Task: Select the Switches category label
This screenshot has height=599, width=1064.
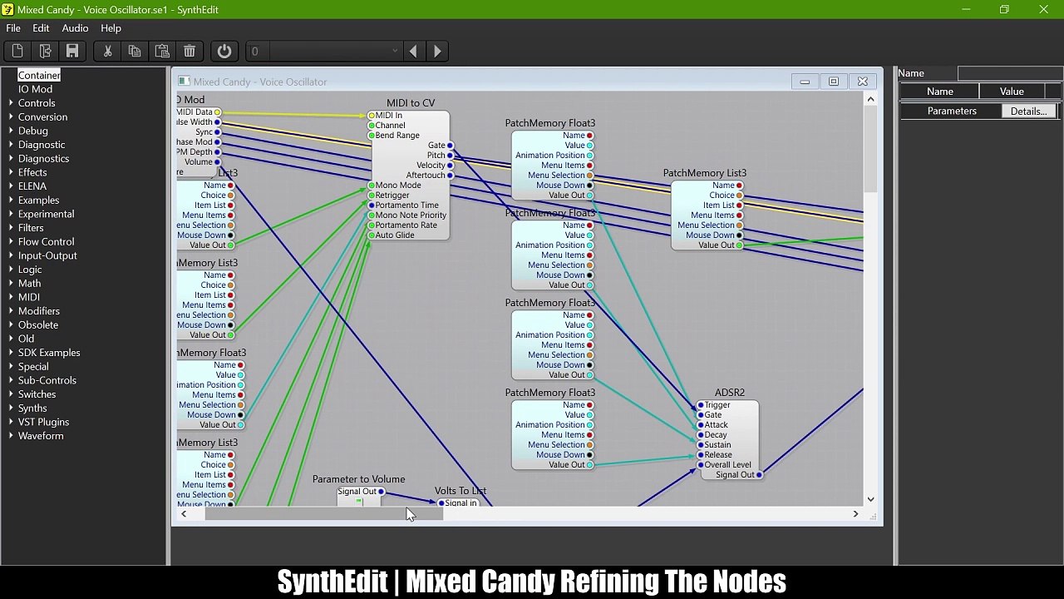Action: point(37,394)
